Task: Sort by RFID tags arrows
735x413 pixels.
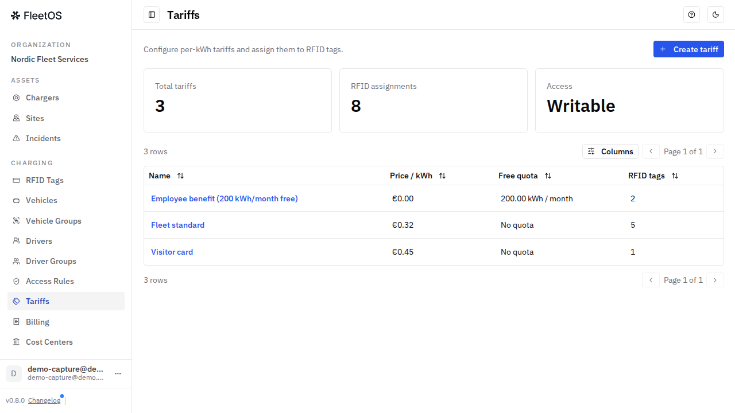Action: [x=675, y=176]
